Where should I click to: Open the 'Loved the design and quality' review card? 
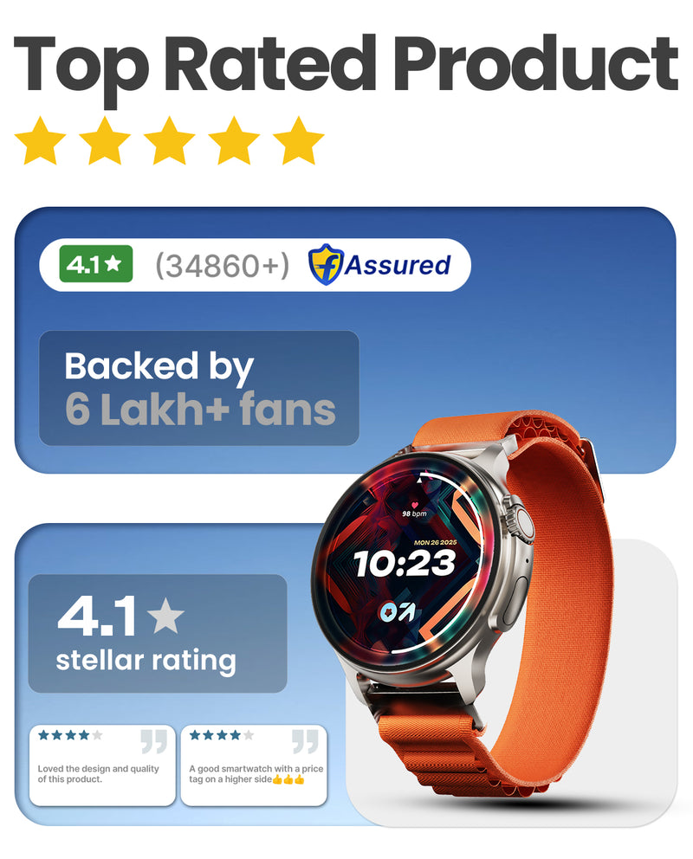(102, 765)
